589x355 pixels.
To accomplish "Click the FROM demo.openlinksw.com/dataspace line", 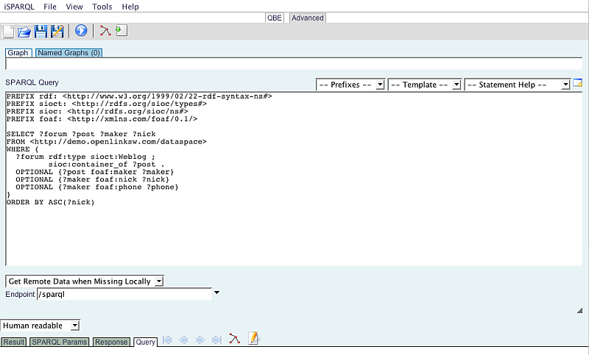I will (106, 142).
